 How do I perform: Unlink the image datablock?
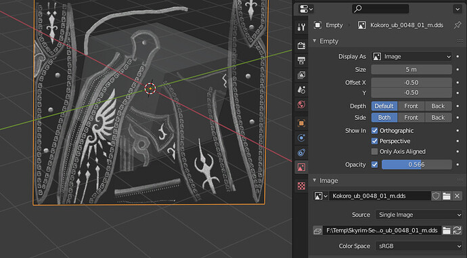(x=457, y=196)
